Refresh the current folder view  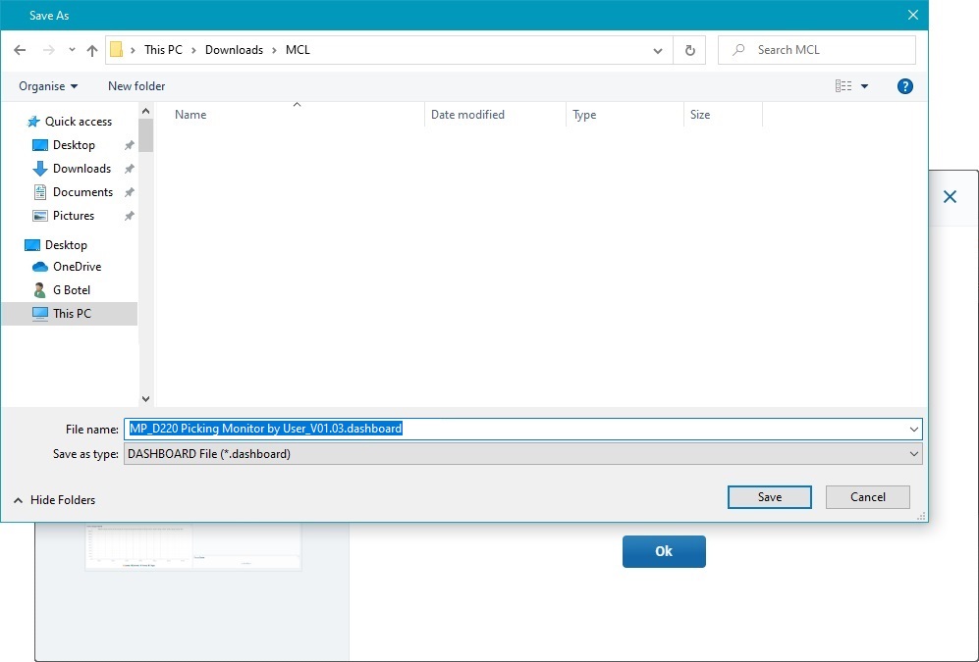coord(688,49)
